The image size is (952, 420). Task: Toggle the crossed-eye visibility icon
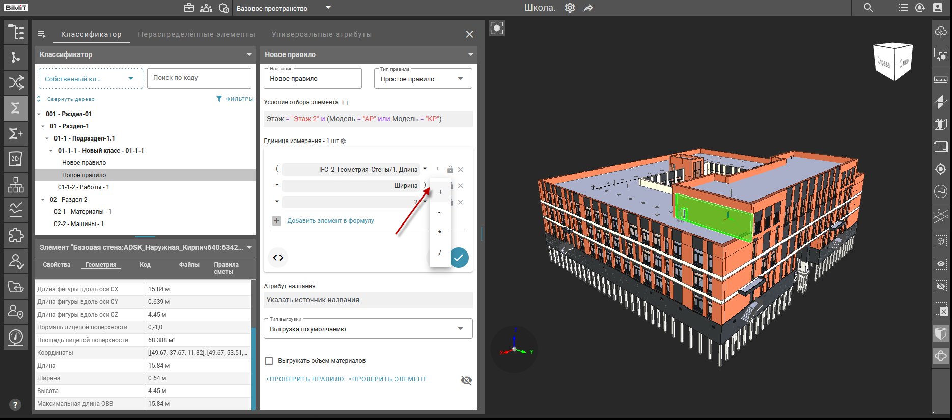pos(466,380)
